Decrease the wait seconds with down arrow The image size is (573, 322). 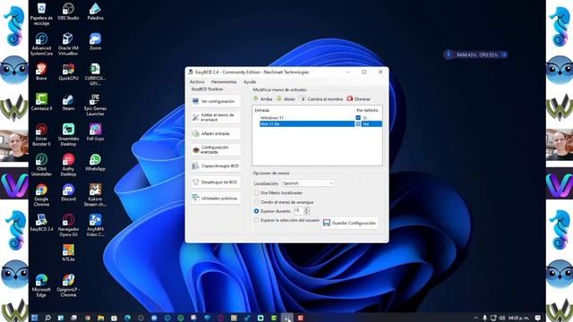(x=306, y=213)
